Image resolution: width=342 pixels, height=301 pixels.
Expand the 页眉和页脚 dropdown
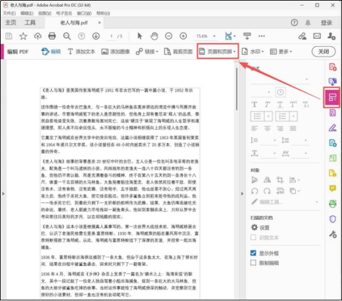pyautogui.click(x=217, y=51)
